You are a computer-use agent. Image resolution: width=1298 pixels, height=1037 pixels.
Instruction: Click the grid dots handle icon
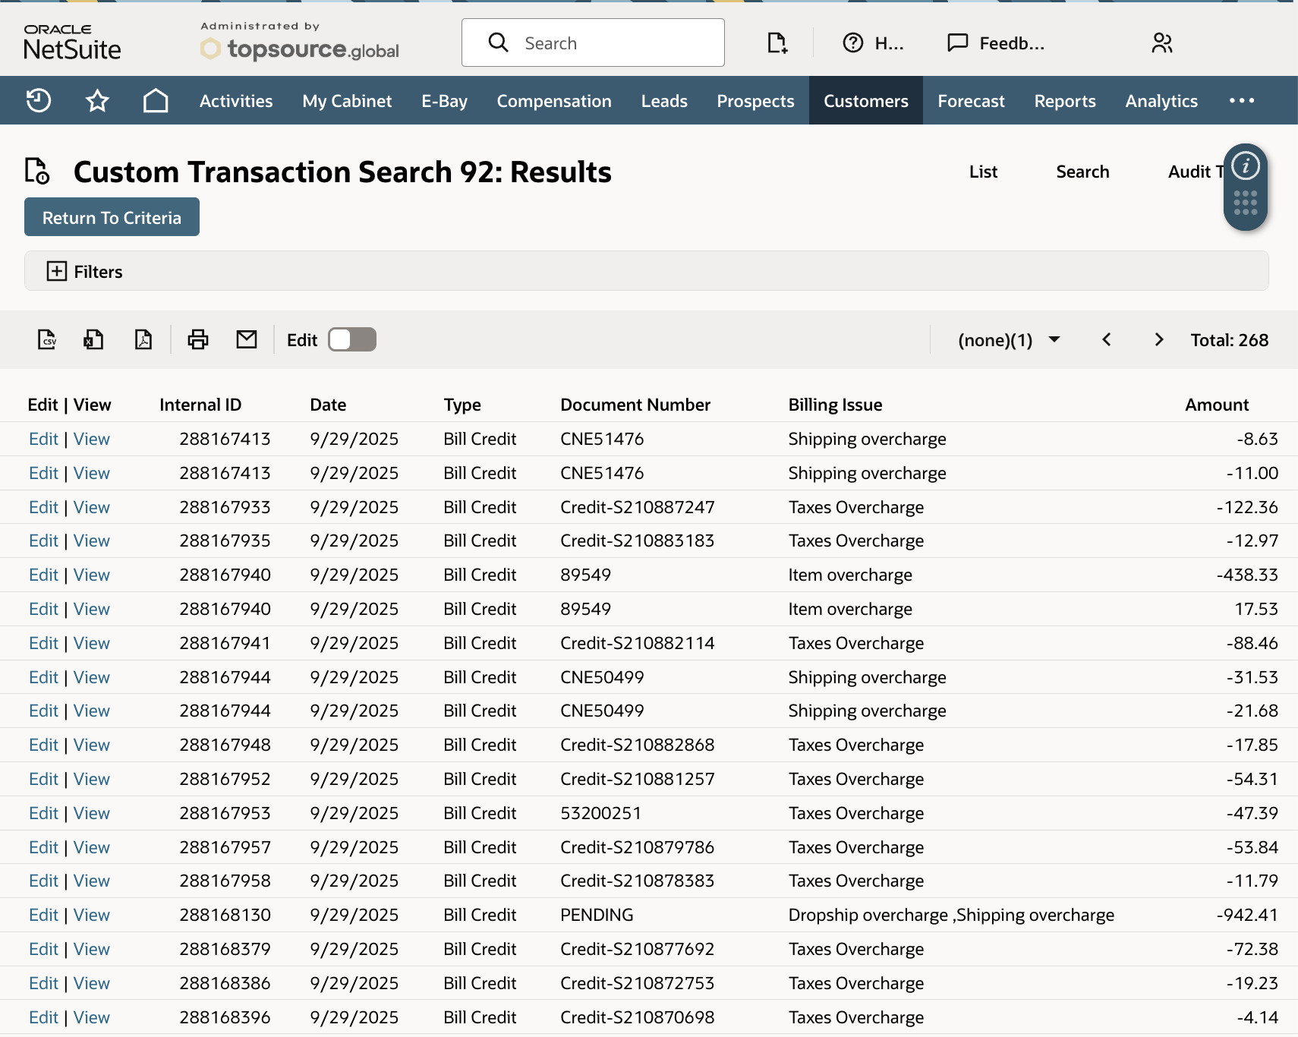click(1246, 203)
